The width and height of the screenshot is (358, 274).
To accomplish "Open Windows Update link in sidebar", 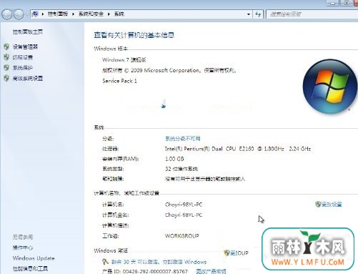I will (x=34, y=258).
